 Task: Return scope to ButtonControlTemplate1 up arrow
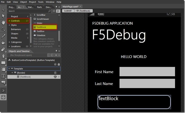[x=9, y=60]
